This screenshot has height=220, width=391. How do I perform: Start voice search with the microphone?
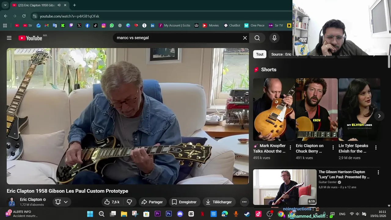click(274, 38)
